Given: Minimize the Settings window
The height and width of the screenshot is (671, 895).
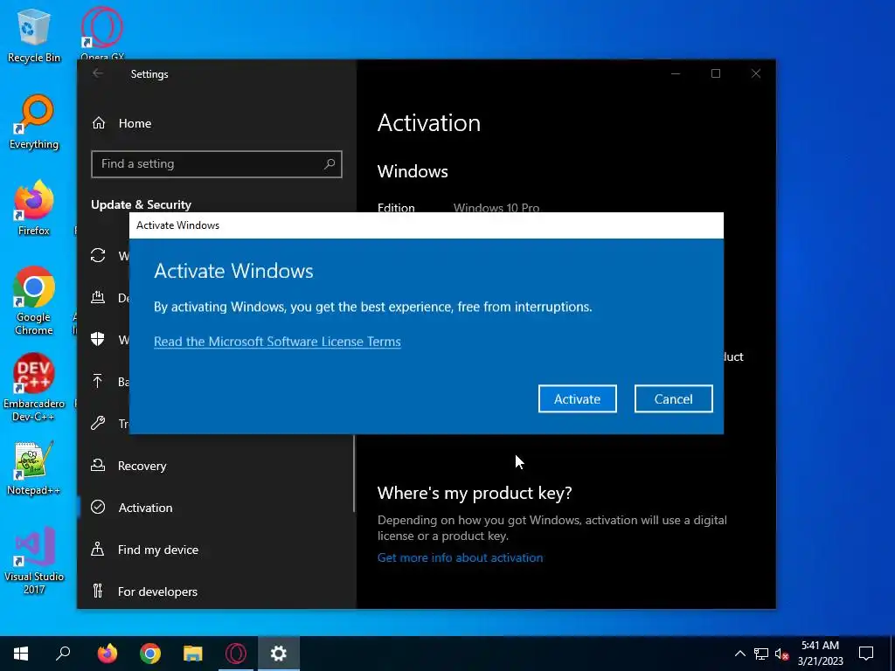Looking at the screenshot, I should pyautogui.click(x=676, y=73).
